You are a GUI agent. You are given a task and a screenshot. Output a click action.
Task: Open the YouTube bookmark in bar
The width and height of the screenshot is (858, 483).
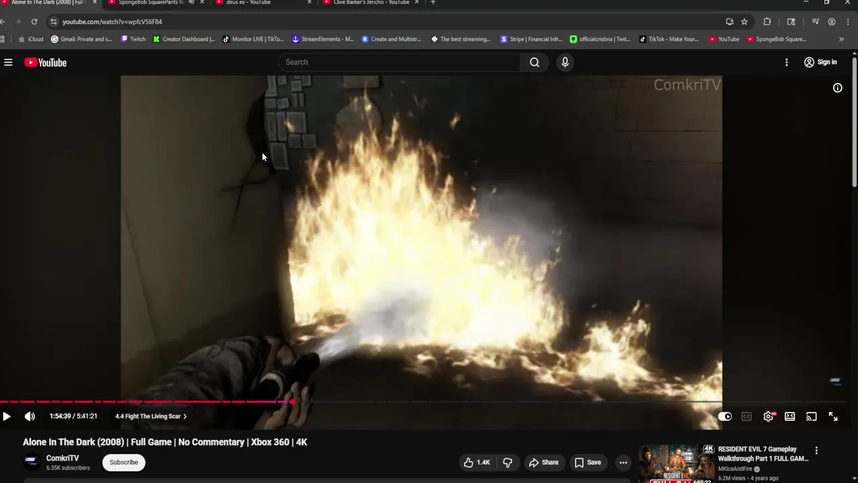724,40
